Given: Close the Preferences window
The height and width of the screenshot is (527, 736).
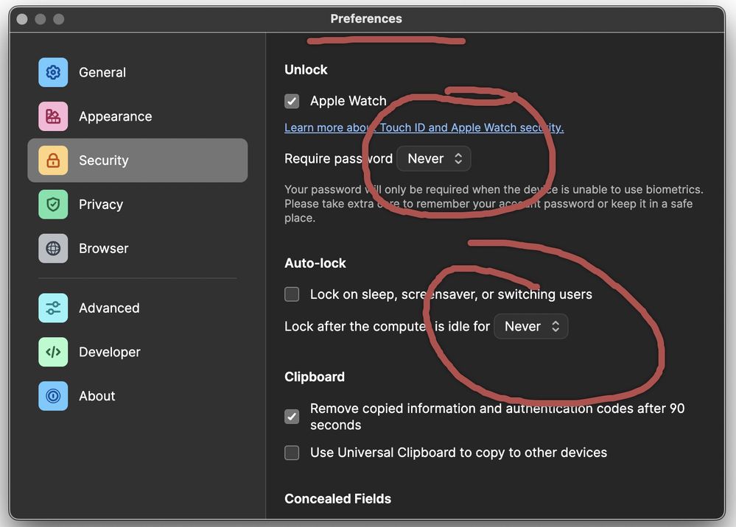Looking at the screenshot, I should 22,19.
